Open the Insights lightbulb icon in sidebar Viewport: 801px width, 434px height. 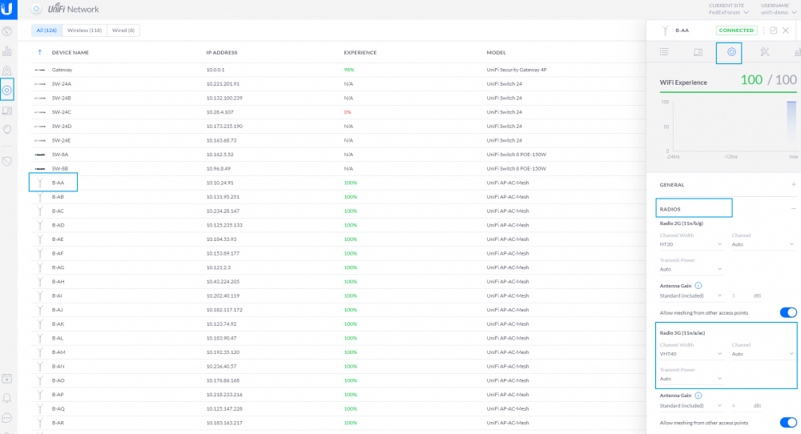point(7,130)
